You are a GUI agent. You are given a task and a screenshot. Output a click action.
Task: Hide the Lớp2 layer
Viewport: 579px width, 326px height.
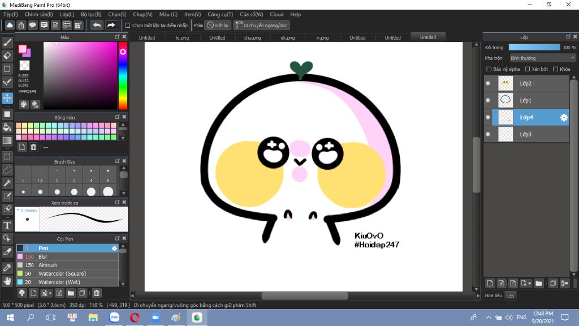tap(488, 84)
